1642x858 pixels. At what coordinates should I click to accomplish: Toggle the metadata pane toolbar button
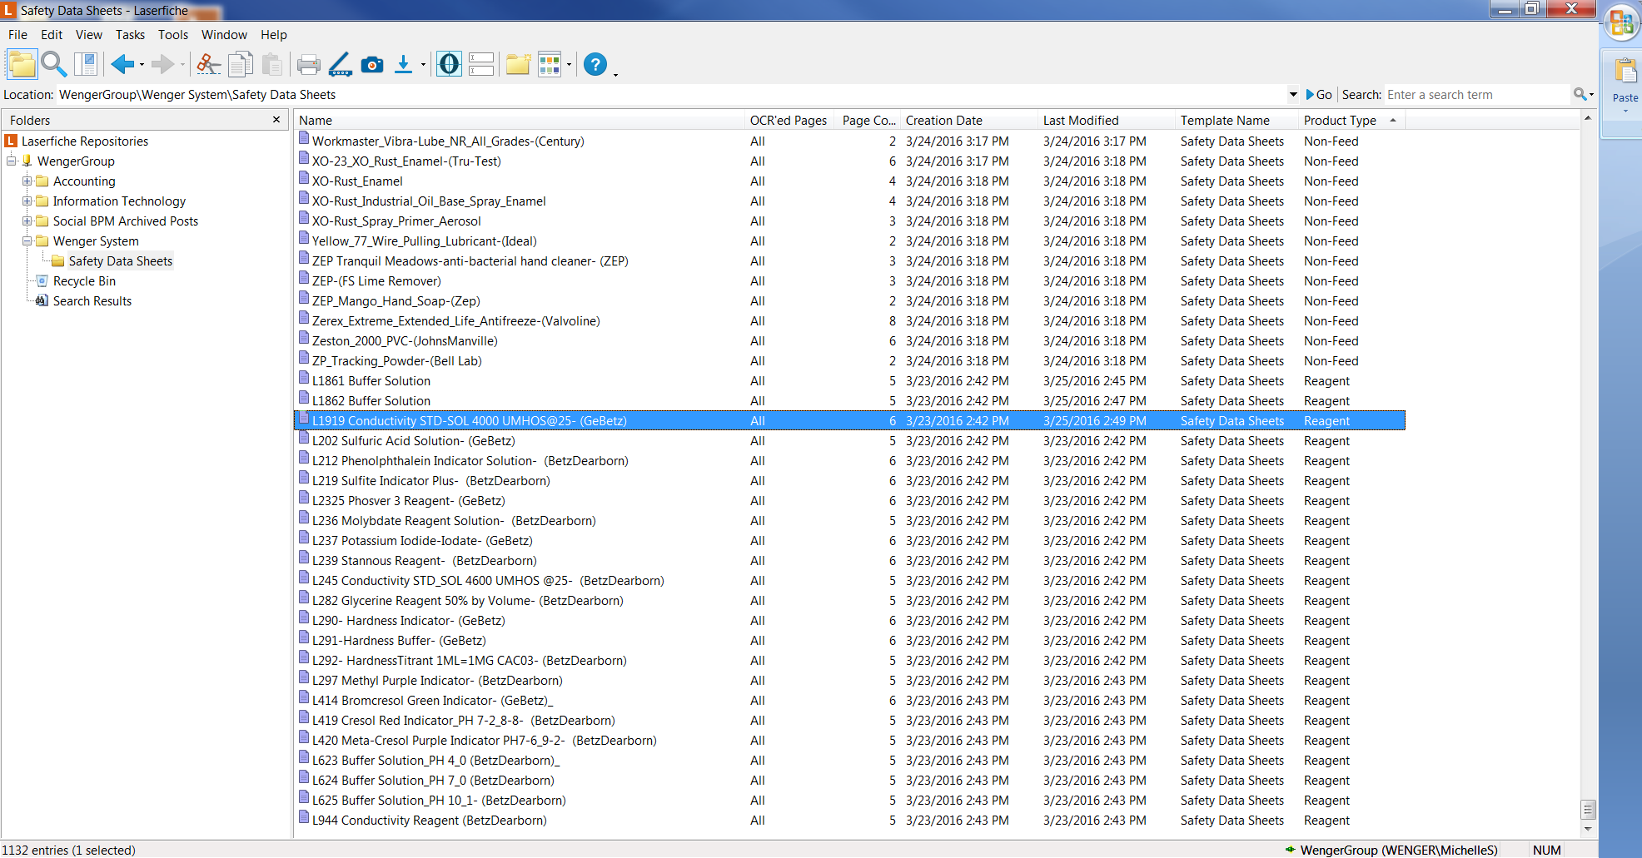(449, 64)
